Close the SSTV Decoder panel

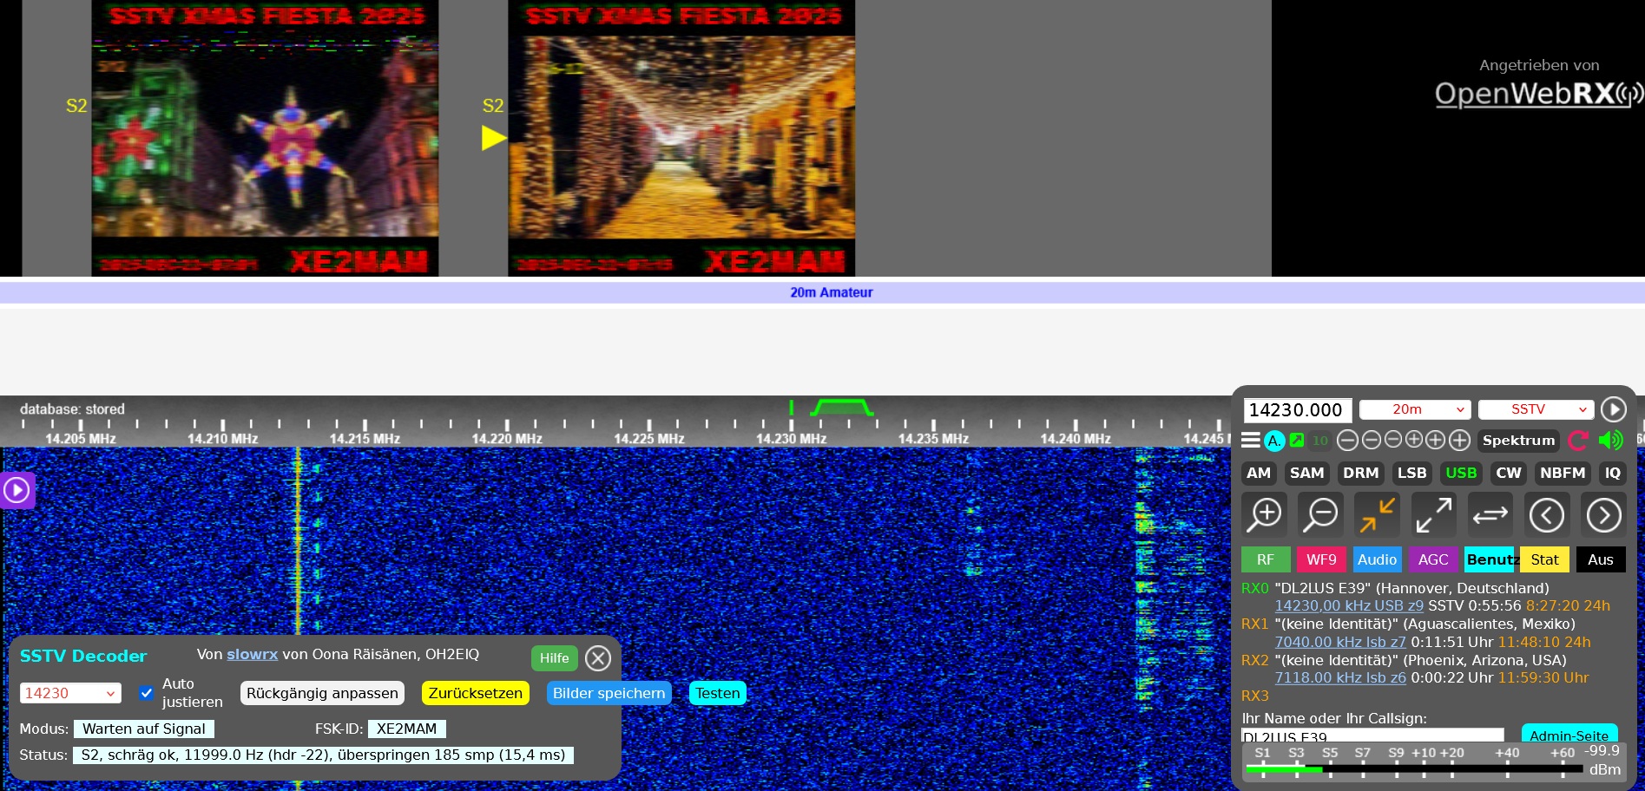click(x=597, y=658)
